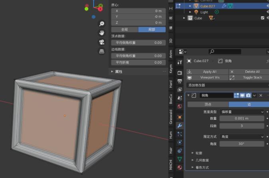Click the Viewport Vis button
This screenshot has height=178, width=269.
tap(207, 78)
